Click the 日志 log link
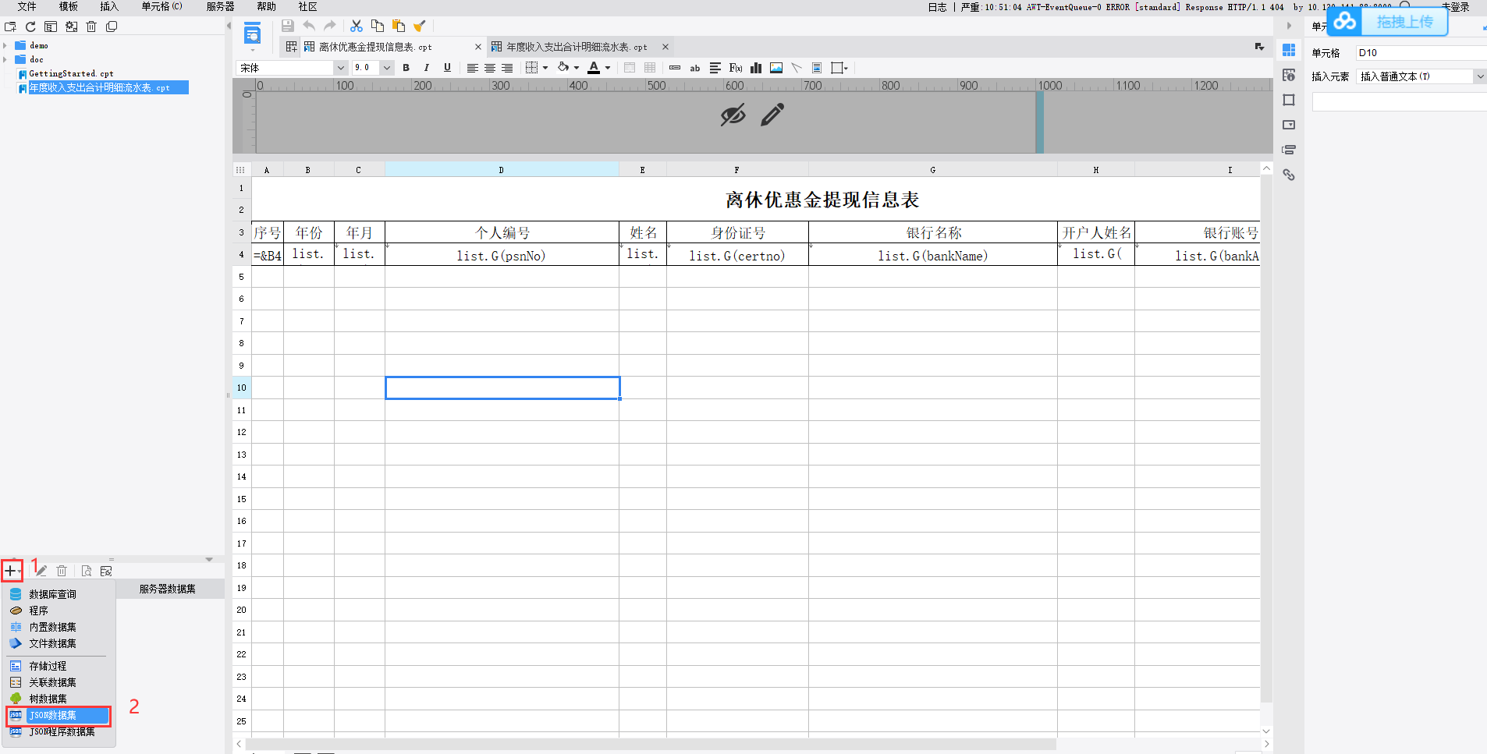The height and width of the screenshot is (754, 1487). click(x=937, y=7)
